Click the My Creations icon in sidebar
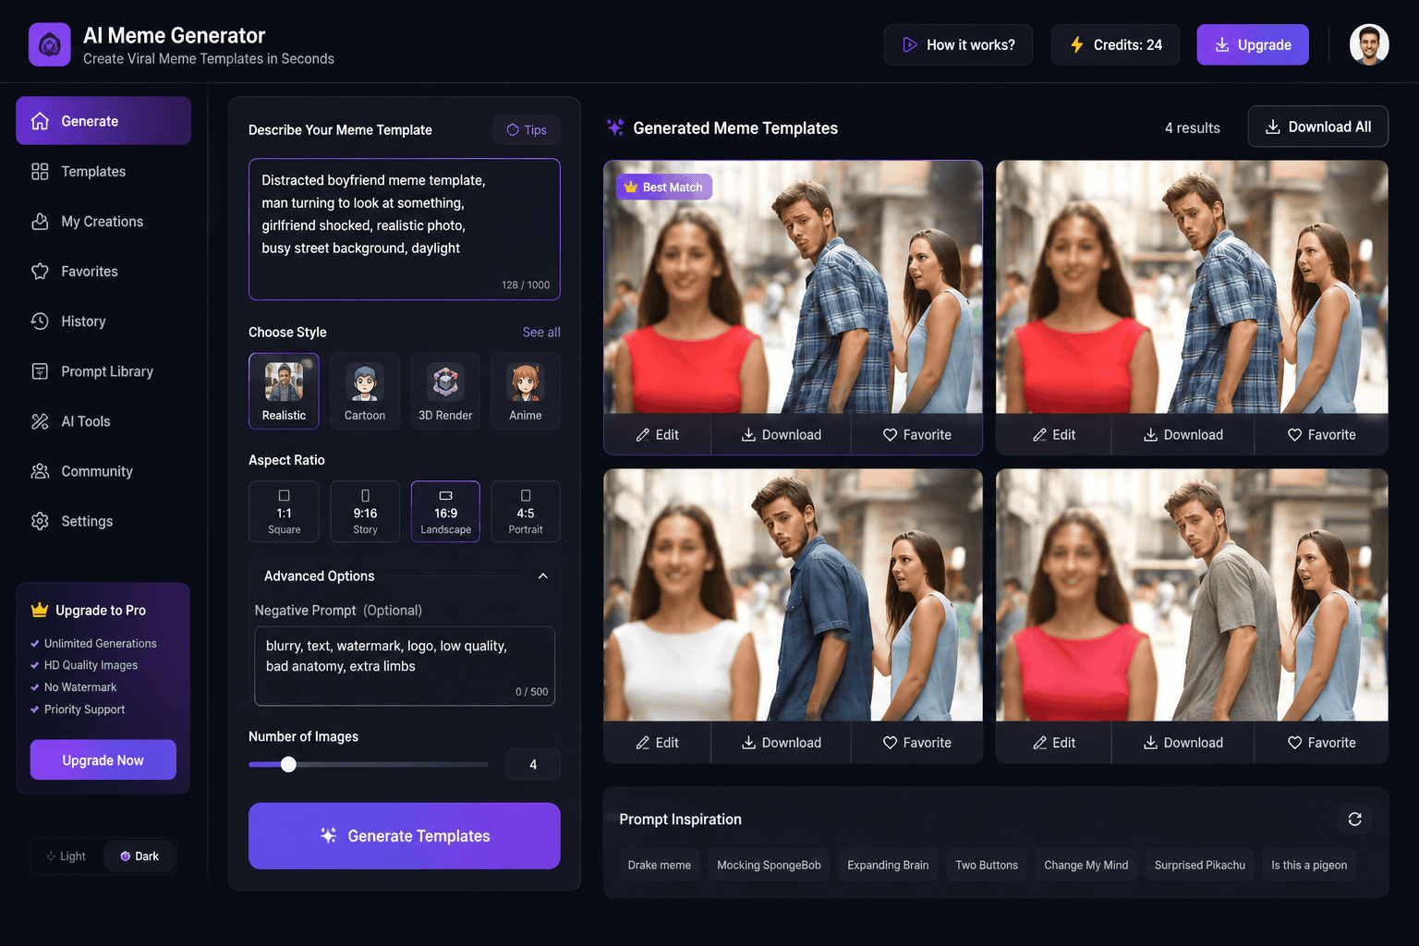The height and width of the screenshot is (946, 1419). click(x=40, y=222)
